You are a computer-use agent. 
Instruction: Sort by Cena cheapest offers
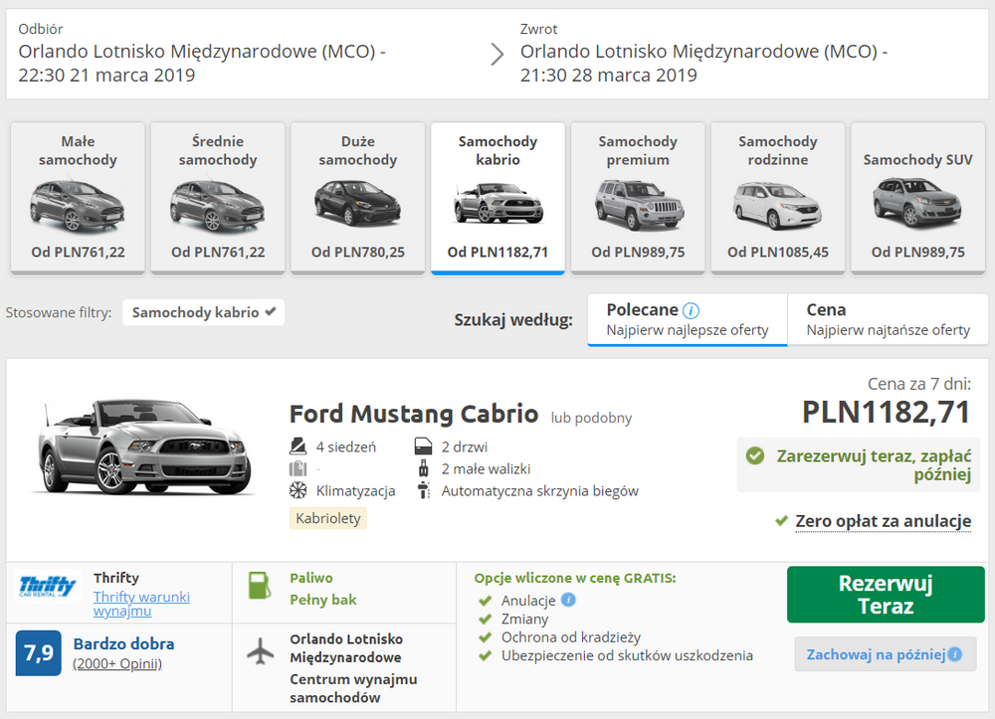[x=888, y=319]
